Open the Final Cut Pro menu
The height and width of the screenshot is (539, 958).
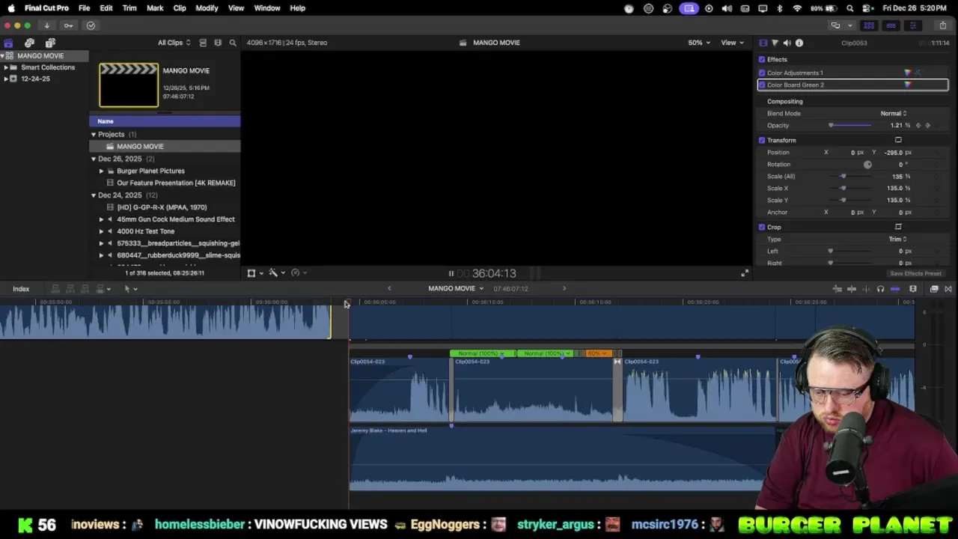coord(46,8)
